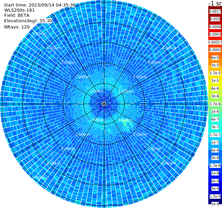Click the 4.00km ring label in lower-left quadrant
222x208 pixels.
pyautogui.click(x=54, y=163)
